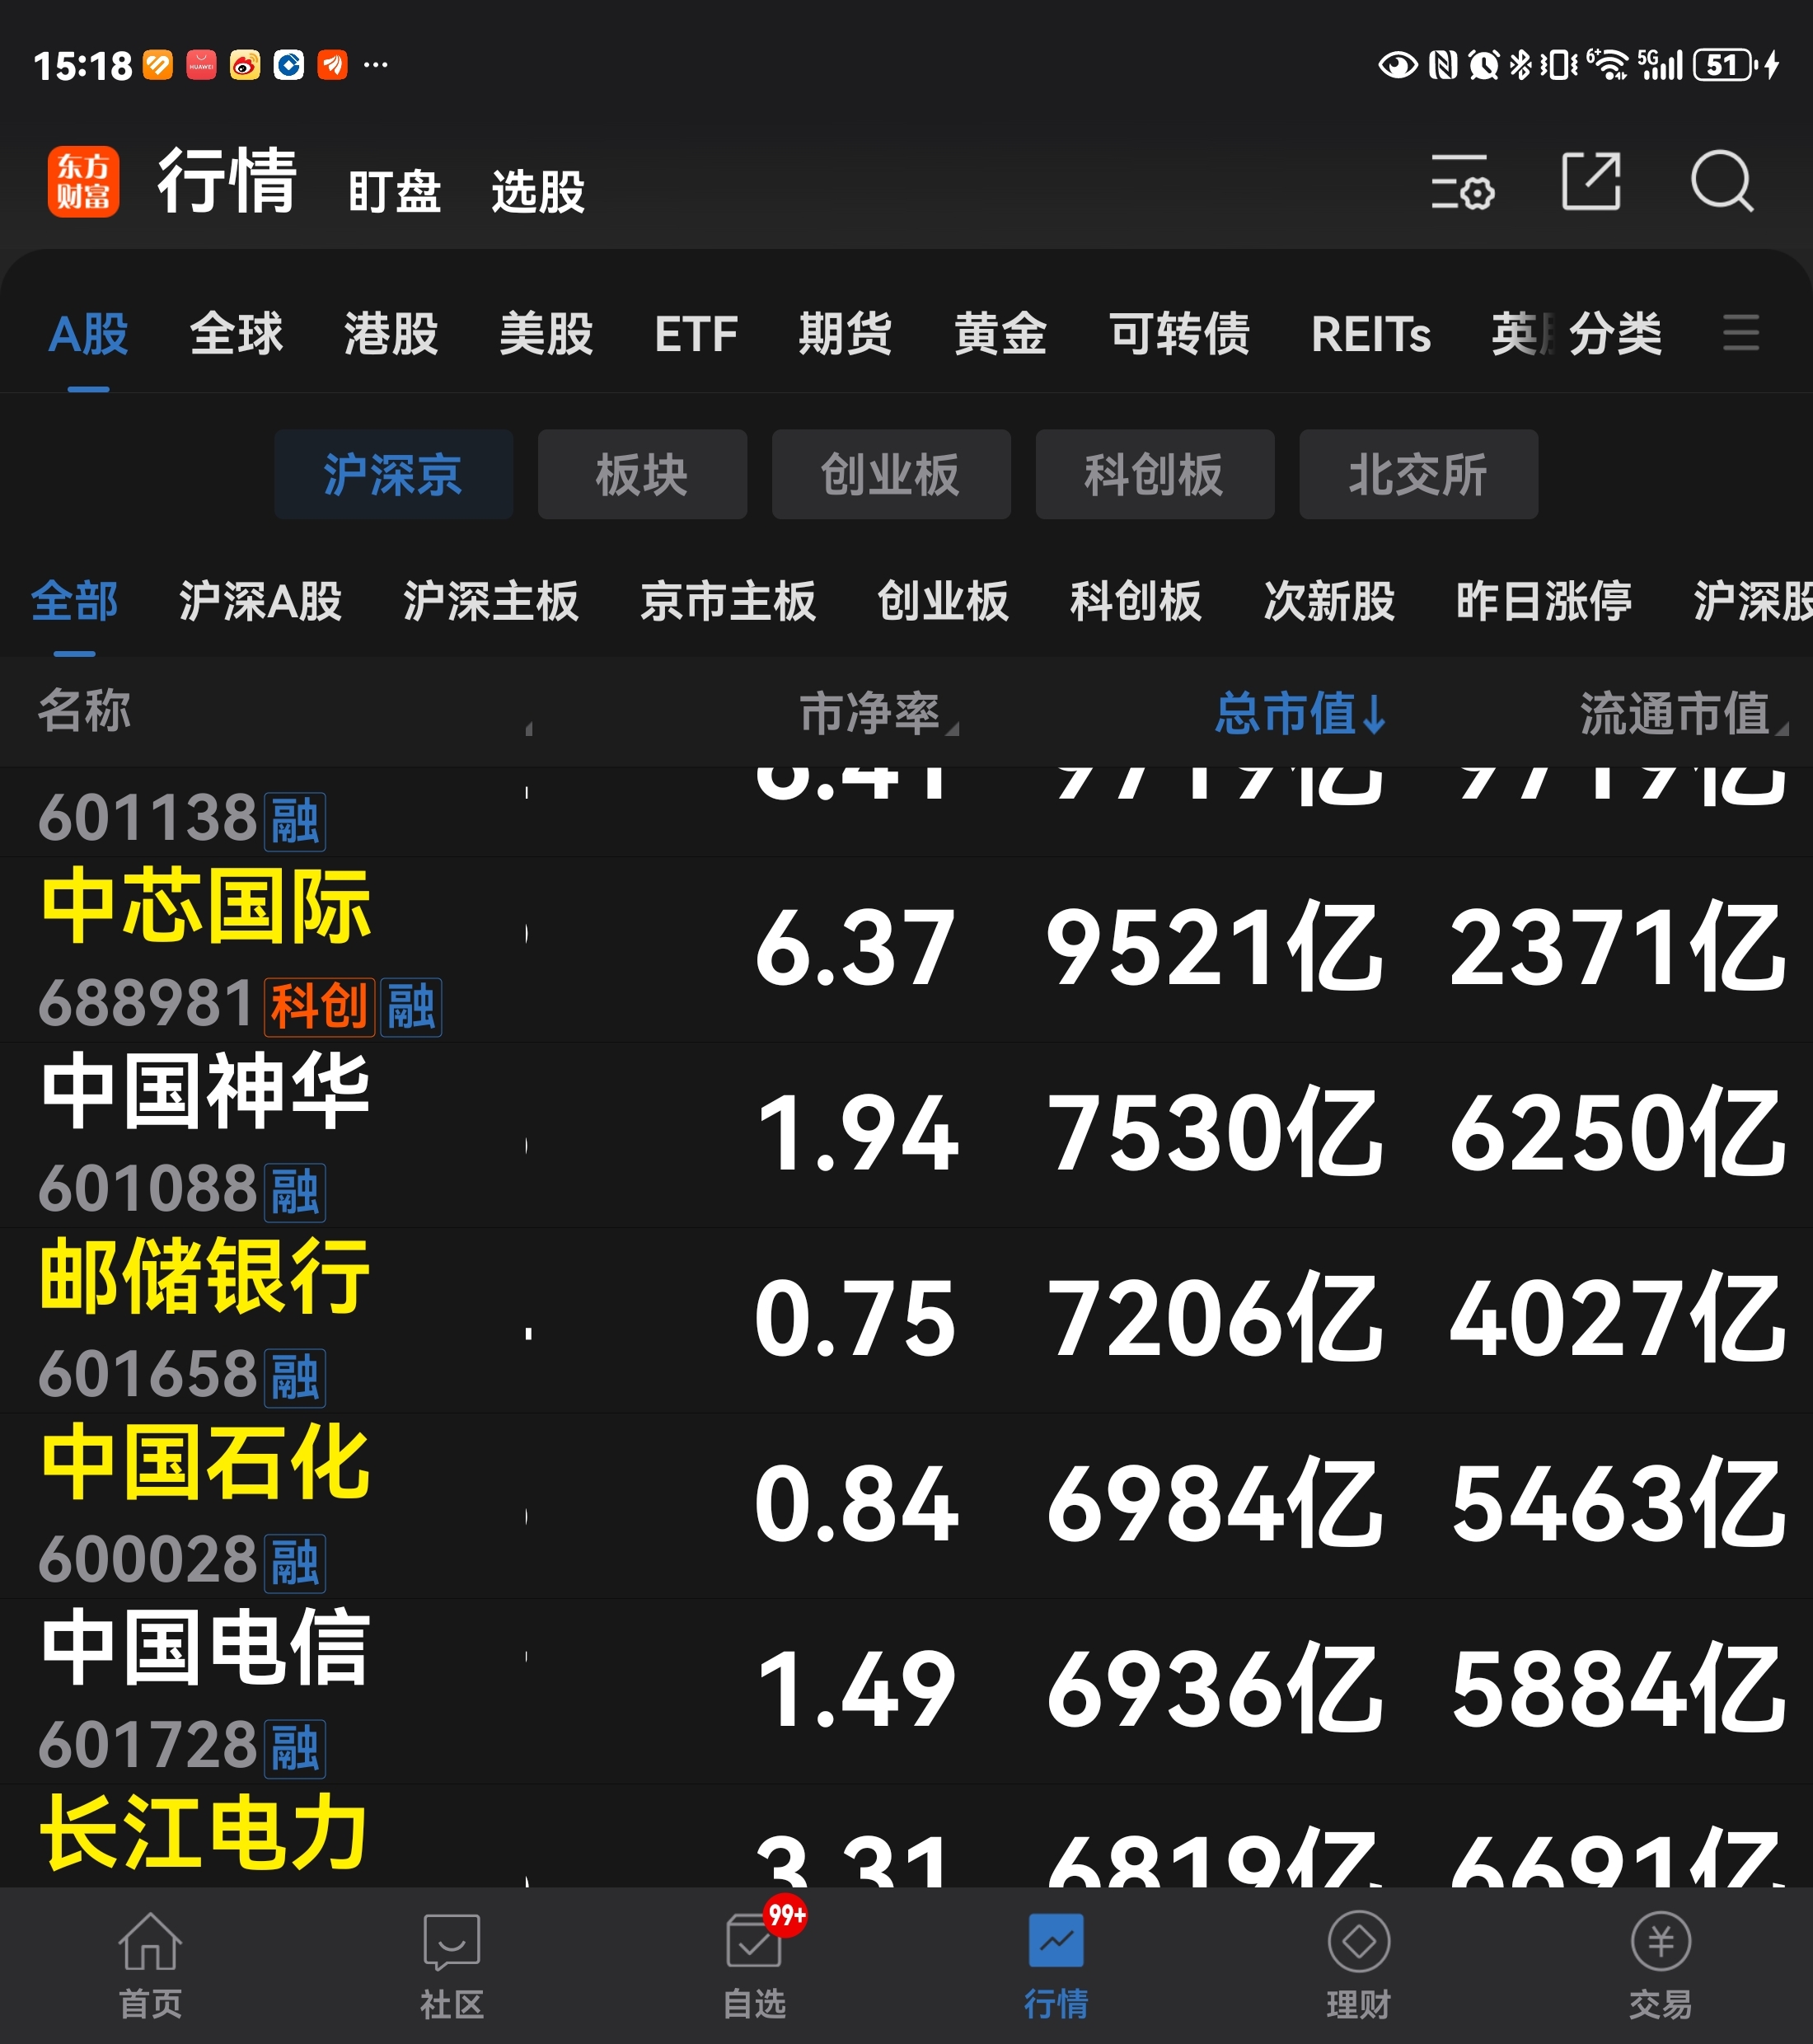Open the 盯盘 header tab
The height and width of the screenshot is (2044, 1813).
click(x=394, y=191)
